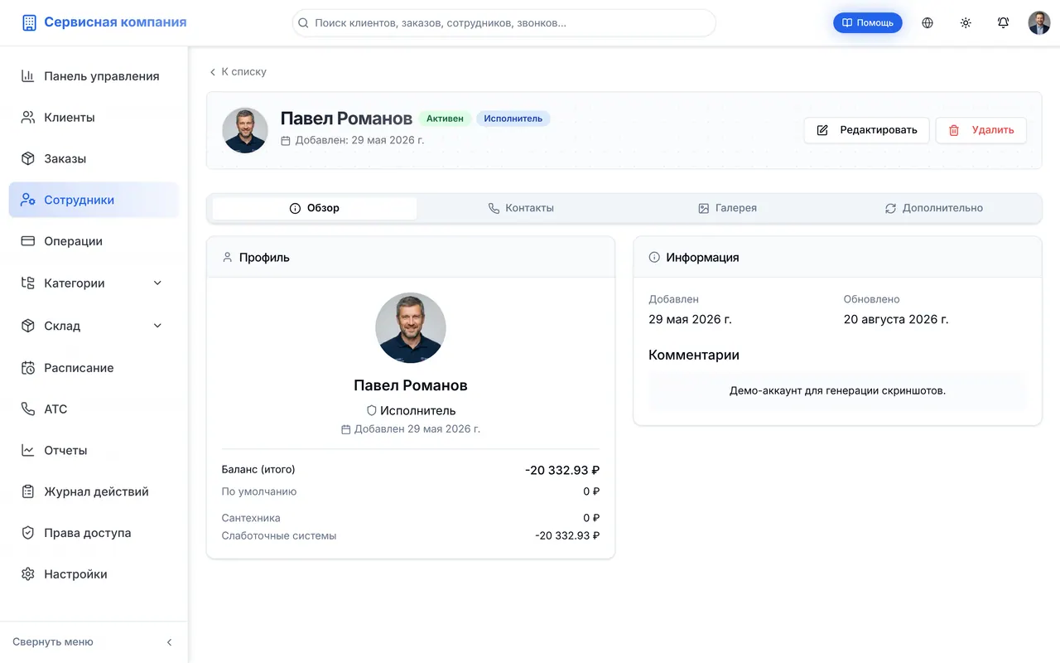The height and width of the screenshot is (663, 1060).
Task: Click the search magnifier icon
Action: click(x=304, y=23)
